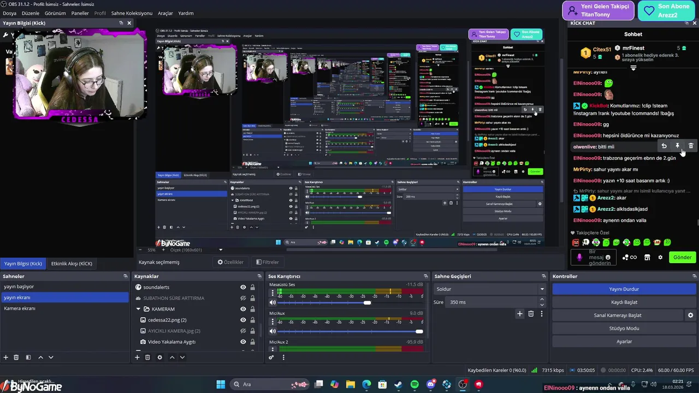
Task: Mute the Mic/Aux speaker icon
Action: point(273,331)
